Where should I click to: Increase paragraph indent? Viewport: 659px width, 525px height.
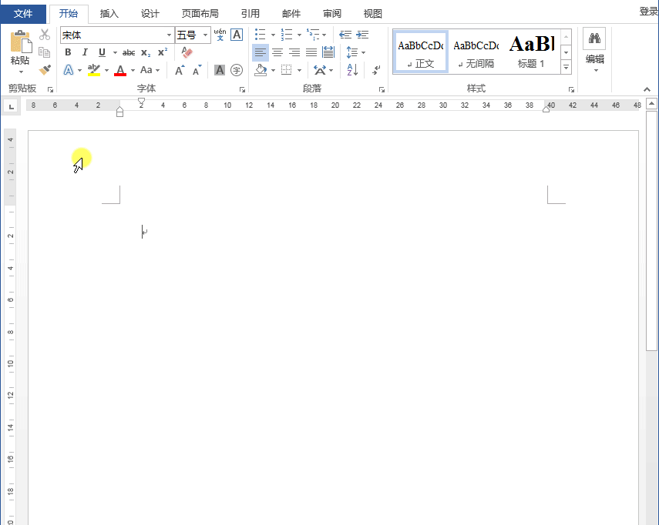tap(362, 35)
